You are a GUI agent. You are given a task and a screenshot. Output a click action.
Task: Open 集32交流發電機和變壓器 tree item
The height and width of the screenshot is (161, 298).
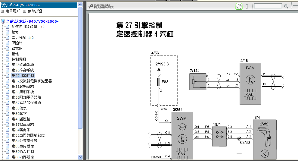(x=32, y=81)
